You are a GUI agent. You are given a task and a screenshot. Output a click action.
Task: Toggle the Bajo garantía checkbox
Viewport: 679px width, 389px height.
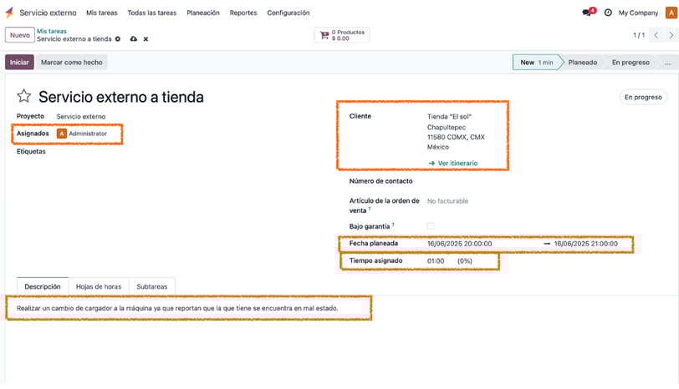(431, 226)
